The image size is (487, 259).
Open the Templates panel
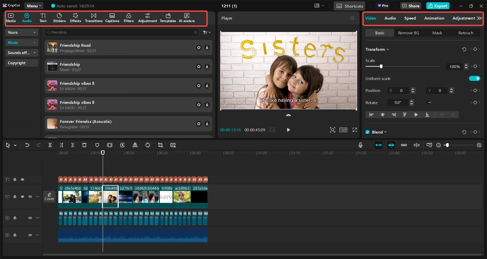168,18
